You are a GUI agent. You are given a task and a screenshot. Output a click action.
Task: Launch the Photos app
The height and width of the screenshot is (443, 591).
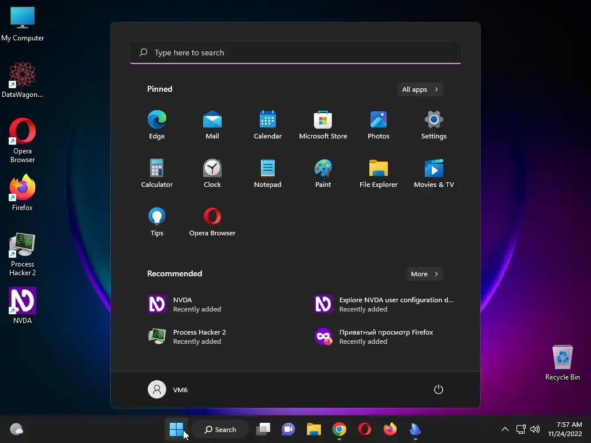(x=379, y=125)
